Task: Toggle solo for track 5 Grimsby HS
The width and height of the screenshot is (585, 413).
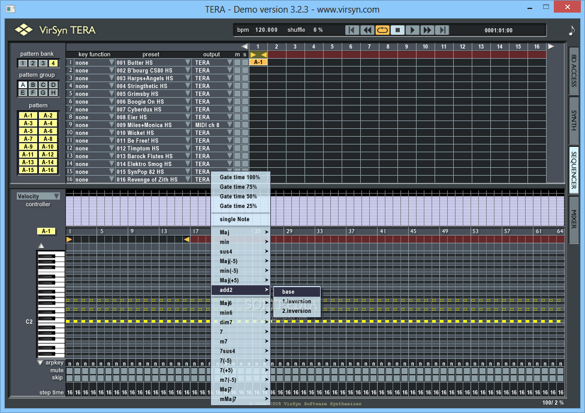Action: [245, 94]
